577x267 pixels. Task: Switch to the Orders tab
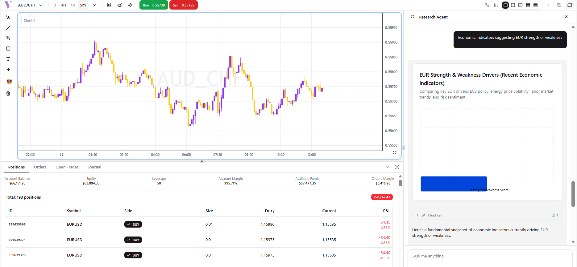tap(40, 167)
